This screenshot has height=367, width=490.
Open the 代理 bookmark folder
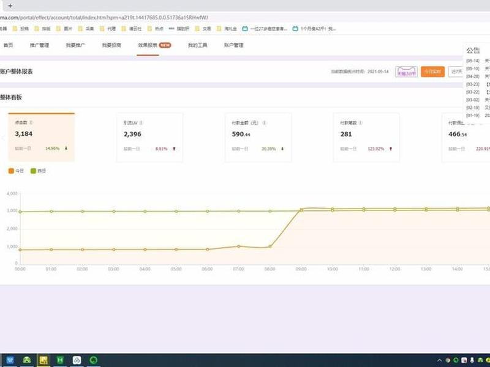(x=108, y=29)
